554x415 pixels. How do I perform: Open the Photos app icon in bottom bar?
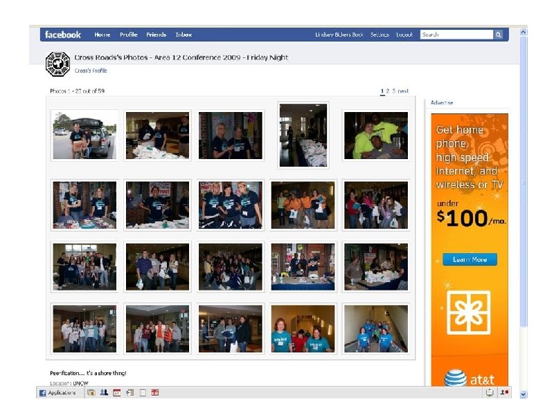tap(91, 392)
